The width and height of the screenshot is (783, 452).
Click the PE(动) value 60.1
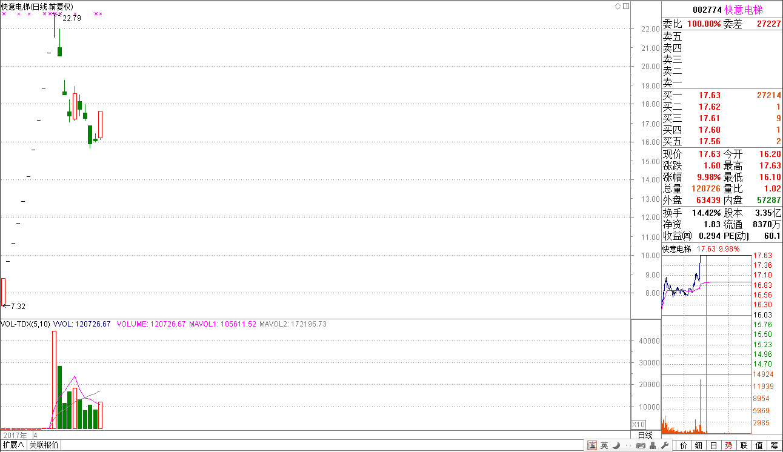coord(773,236)
